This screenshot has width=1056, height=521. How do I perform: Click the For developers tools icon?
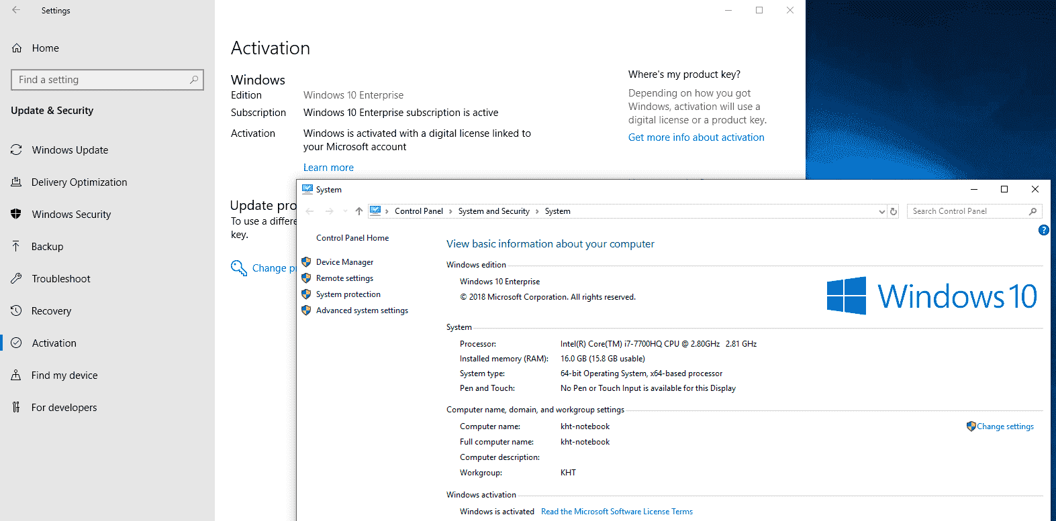(x=16, y=407)
